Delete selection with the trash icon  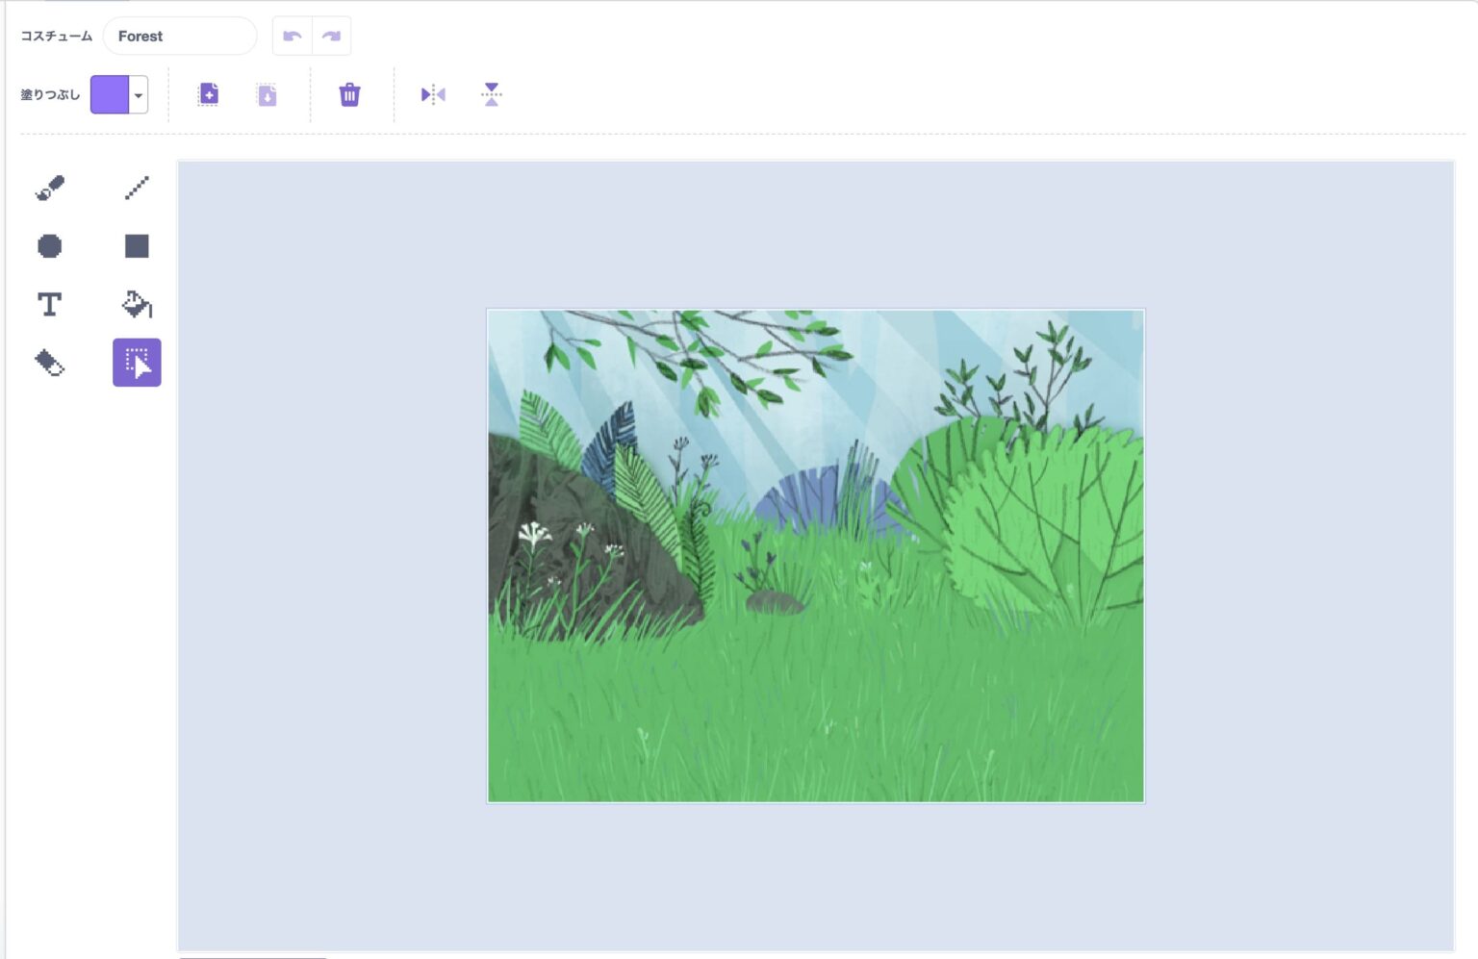tap(349, 94)
